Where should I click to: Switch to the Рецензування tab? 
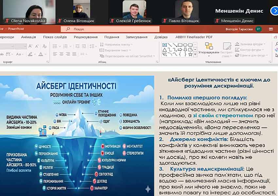click(86, 37)
